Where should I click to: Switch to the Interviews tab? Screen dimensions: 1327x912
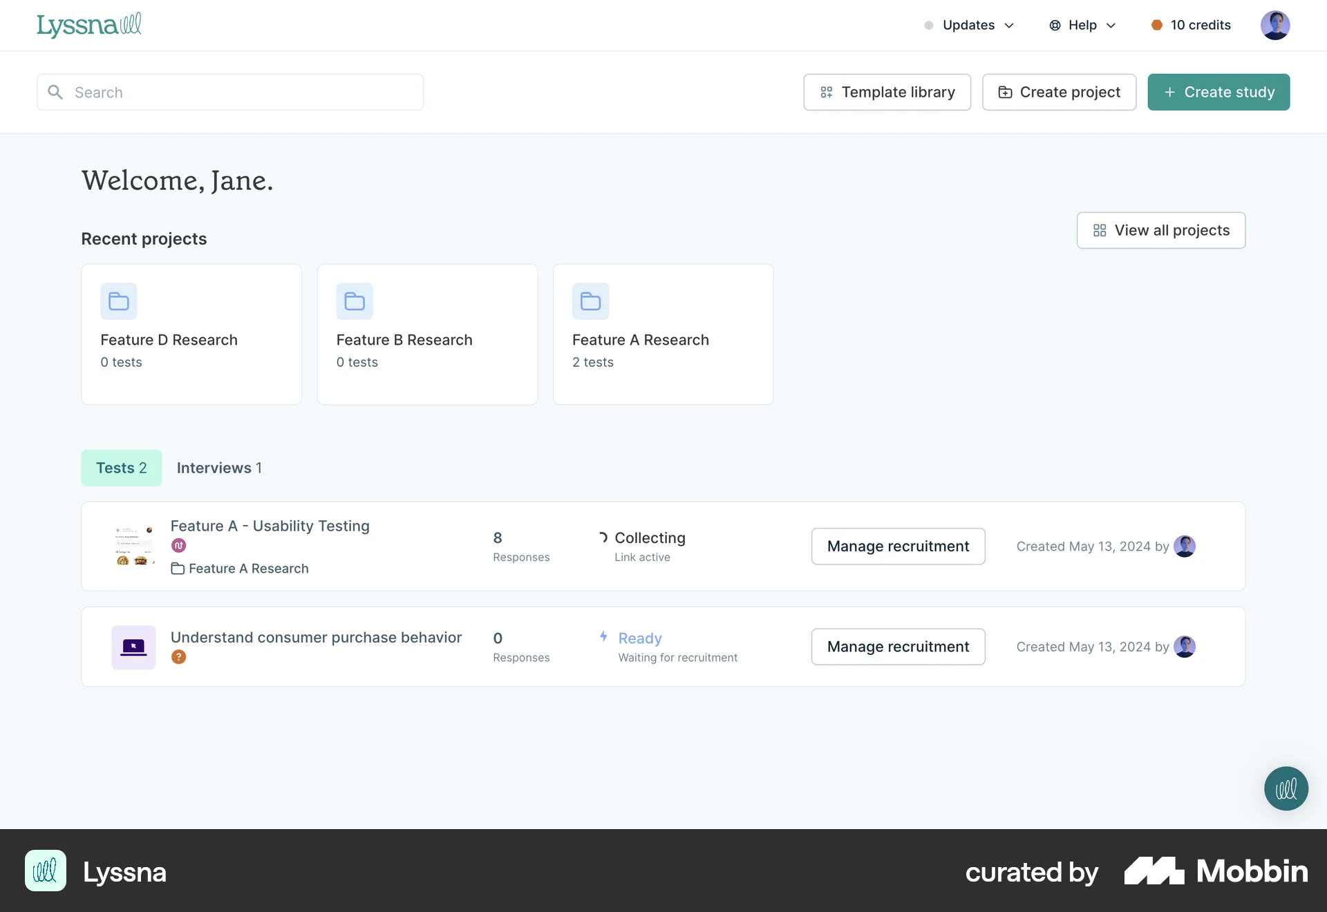pyautogui.click(x=219, y=468)
